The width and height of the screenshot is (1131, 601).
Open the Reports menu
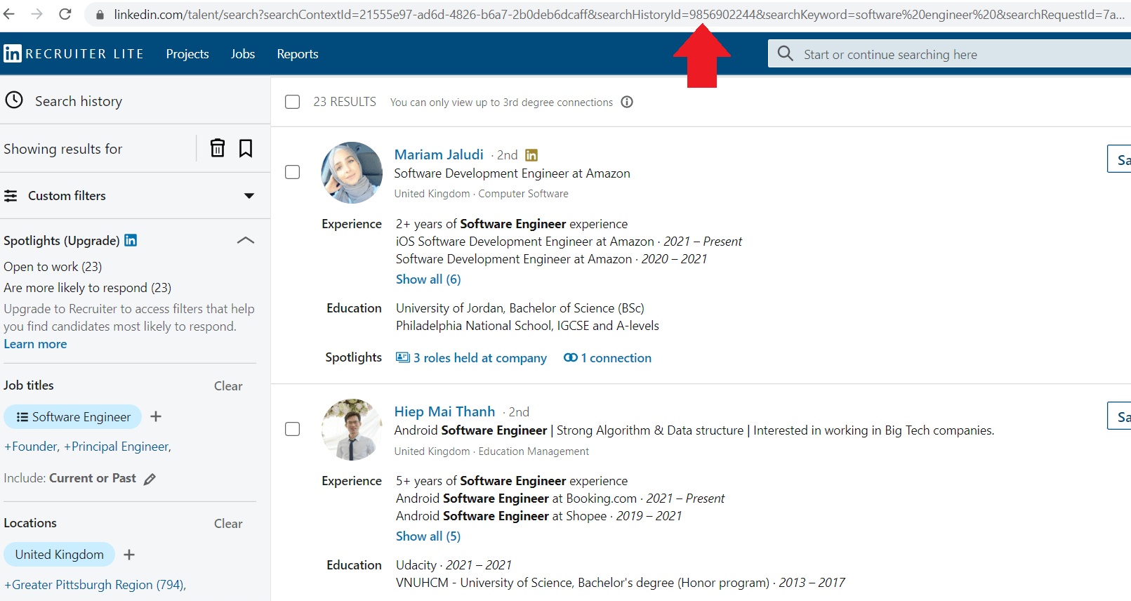tap(298, 54)
